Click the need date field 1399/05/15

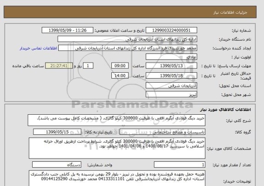pyautogui.click(x=57, y=132)
